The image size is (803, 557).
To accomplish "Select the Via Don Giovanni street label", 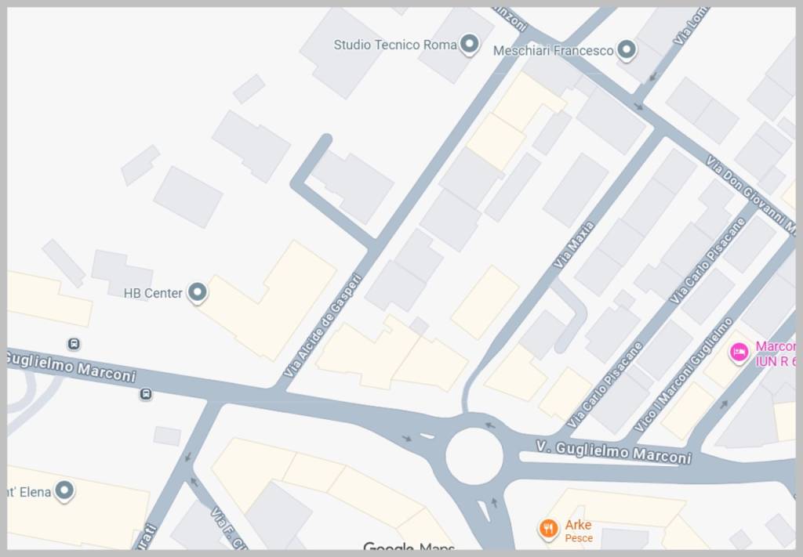I will pos(749,193).
